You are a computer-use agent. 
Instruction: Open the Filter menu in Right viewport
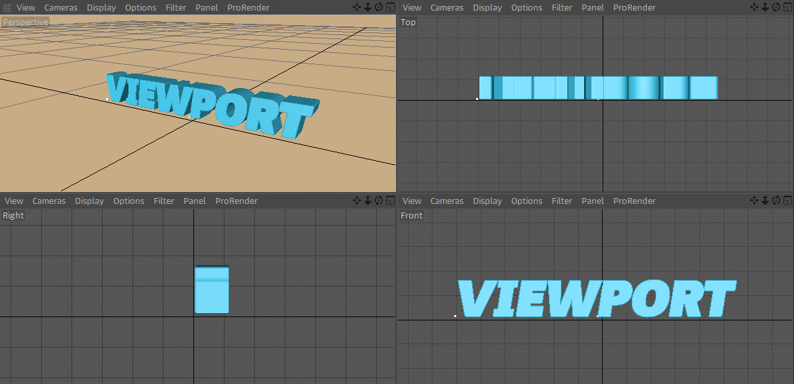pos(164,201)
